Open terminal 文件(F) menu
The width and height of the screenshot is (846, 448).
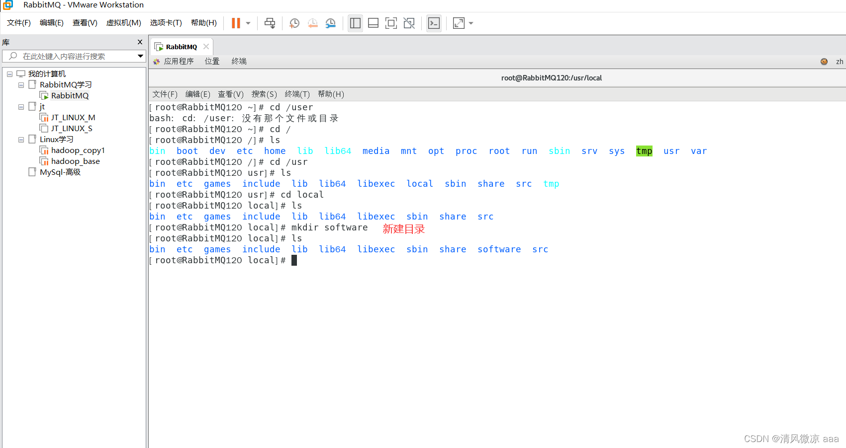165,94
